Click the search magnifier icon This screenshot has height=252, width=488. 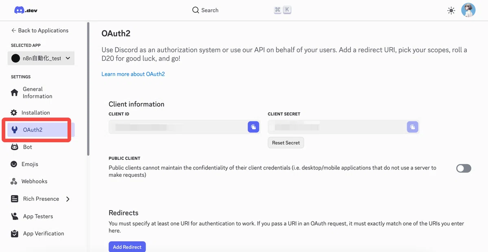(196, 10)
